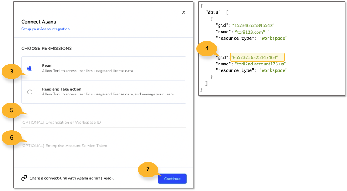
Task: Select the Read and Take action radio button
Action: [x=30, y=92]
